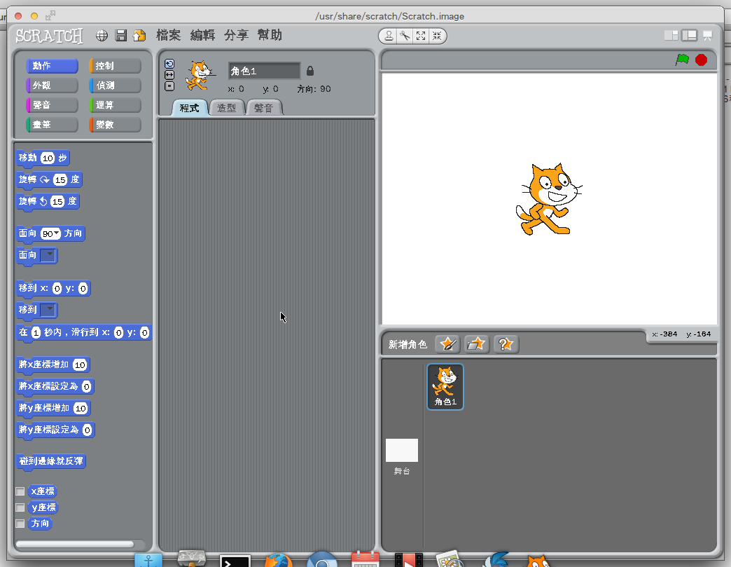Choose a new sprite from file folder button
Viewport: 731px width, 567px height.
pos(476,344)
